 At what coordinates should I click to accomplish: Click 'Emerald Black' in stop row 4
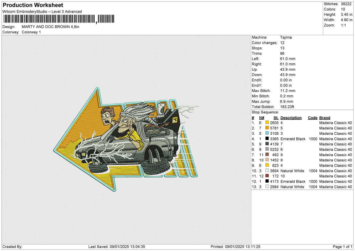293,139
